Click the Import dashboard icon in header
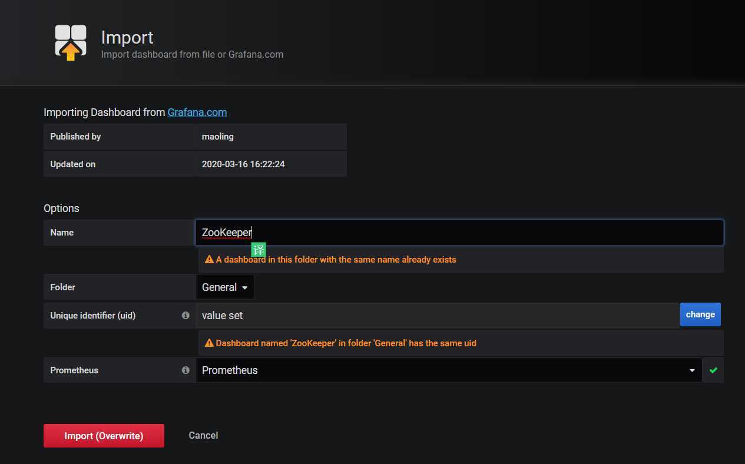745x464 pixels. (71, 43)
